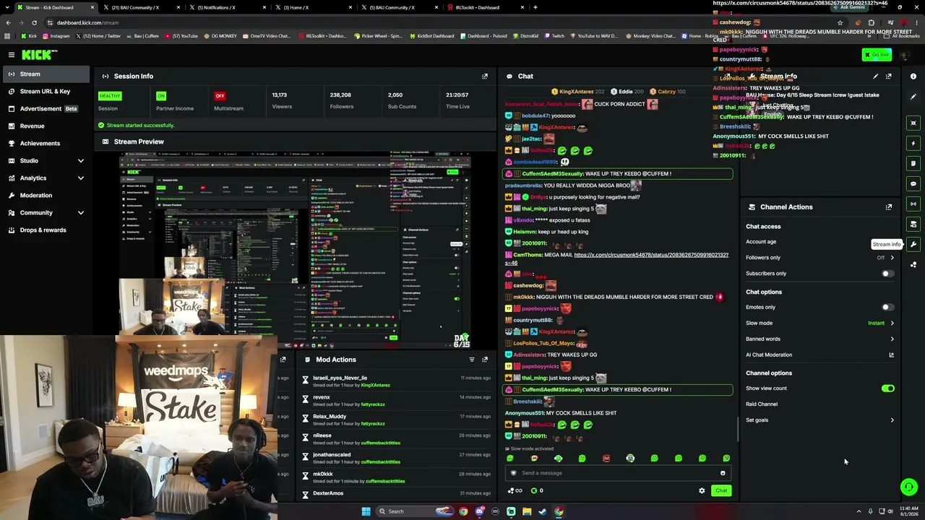Show hidden system tray icons
The image size is (925, 520).
(x=859, y=511)
